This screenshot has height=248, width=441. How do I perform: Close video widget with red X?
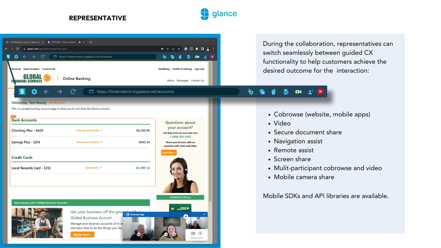(x=186, y=217)
